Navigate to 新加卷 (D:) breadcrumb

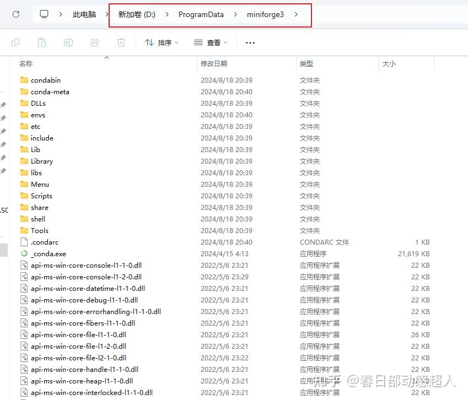coord(137,14)
